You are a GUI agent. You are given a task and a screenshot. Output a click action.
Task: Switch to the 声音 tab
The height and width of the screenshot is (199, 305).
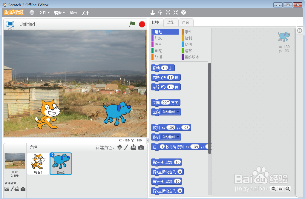186,22
